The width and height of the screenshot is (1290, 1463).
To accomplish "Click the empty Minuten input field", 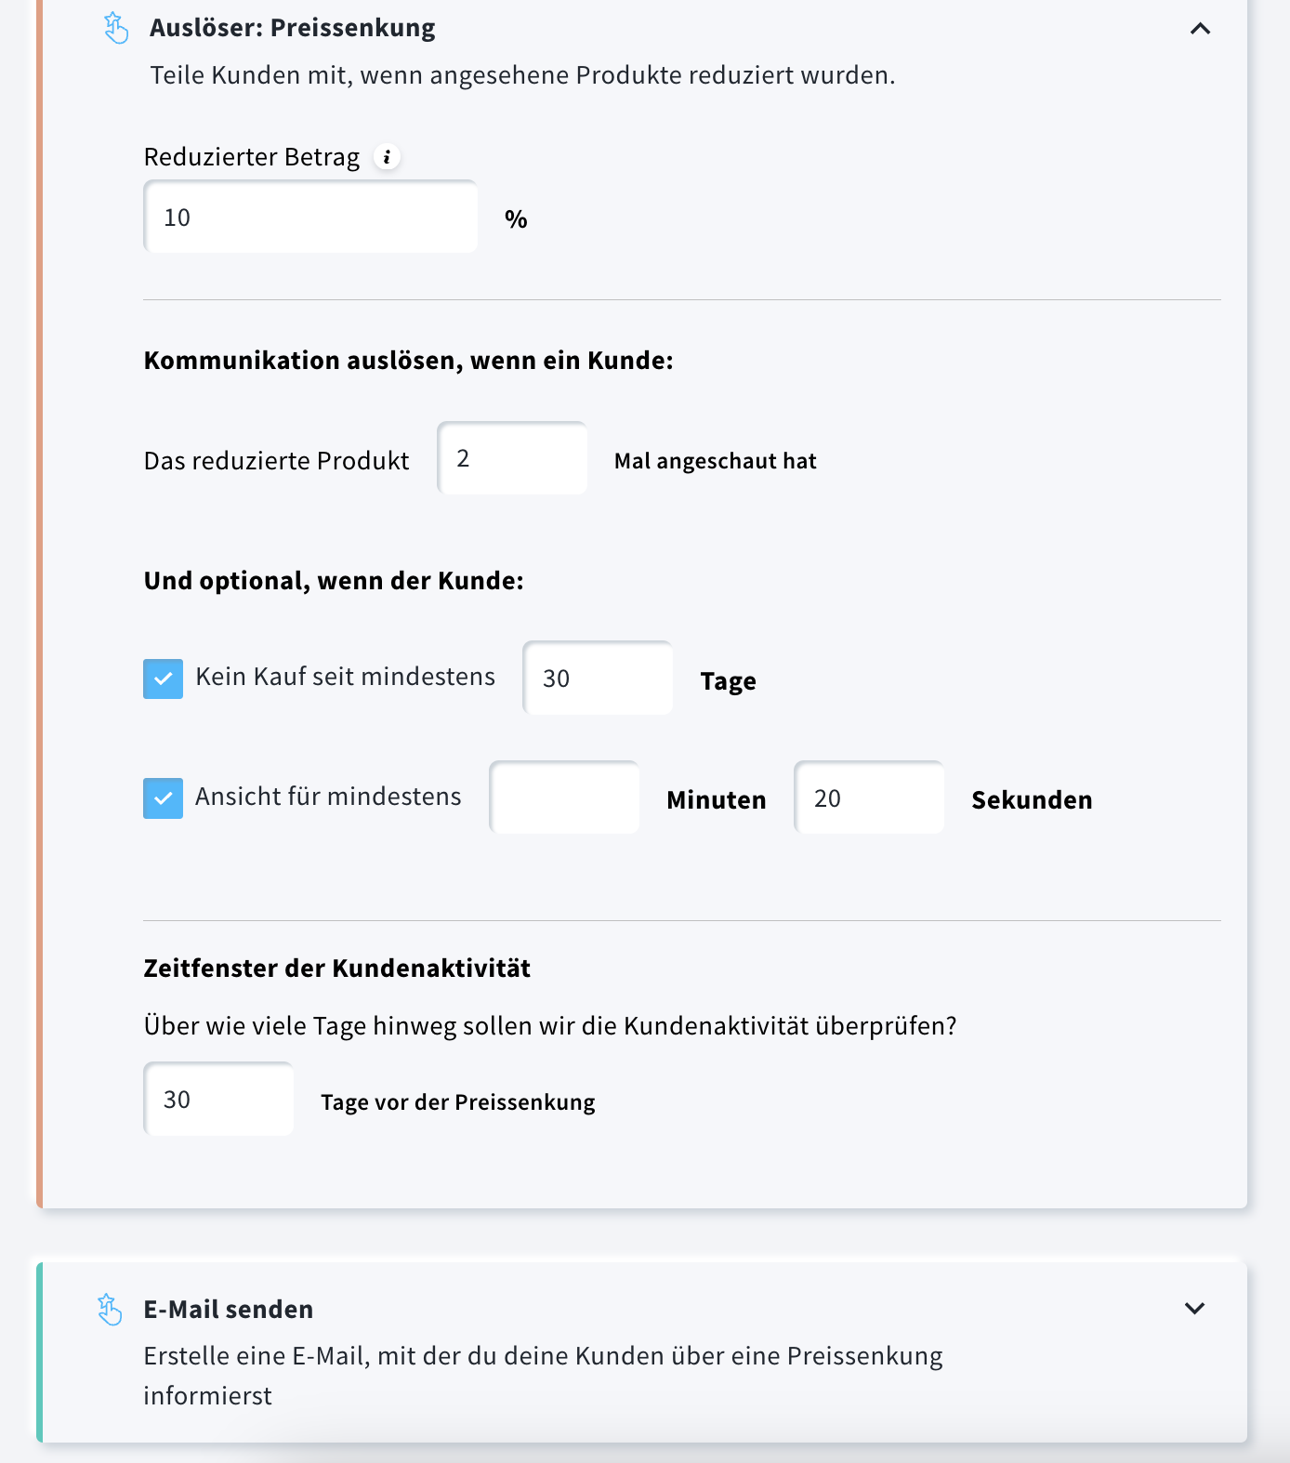I will tap(564, 798).
